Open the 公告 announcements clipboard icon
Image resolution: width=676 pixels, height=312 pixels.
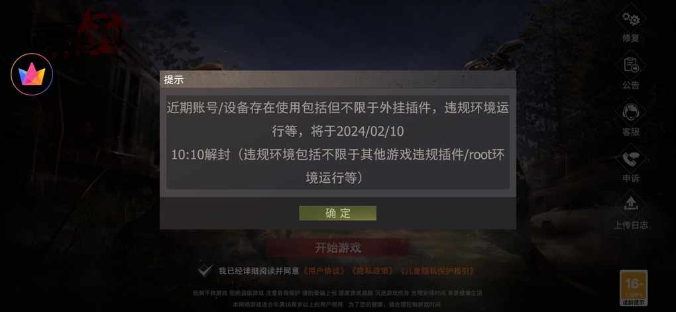(x=631, y=66)
